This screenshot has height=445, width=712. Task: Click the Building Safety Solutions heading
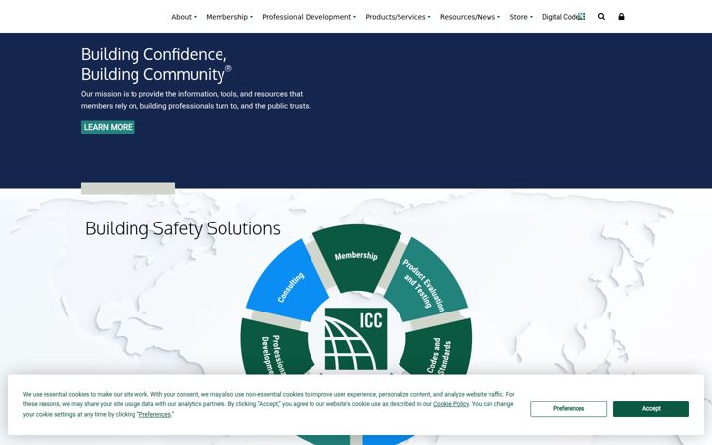(183, 228)
